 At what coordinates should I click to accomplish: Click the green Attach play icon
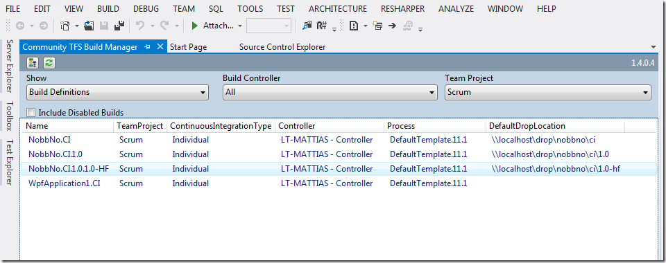(x=195, y=26)
